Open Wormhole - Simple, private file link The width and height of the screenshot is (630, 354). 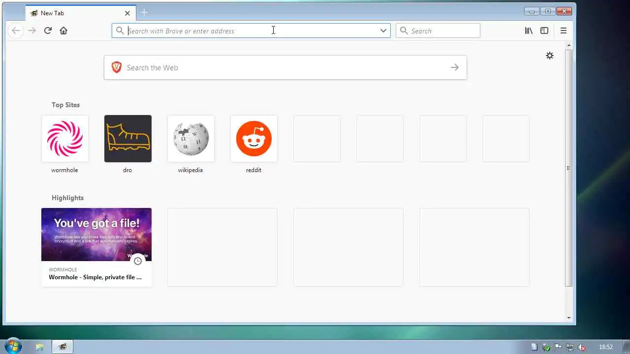pyautogui.click(x=95, y=277)
